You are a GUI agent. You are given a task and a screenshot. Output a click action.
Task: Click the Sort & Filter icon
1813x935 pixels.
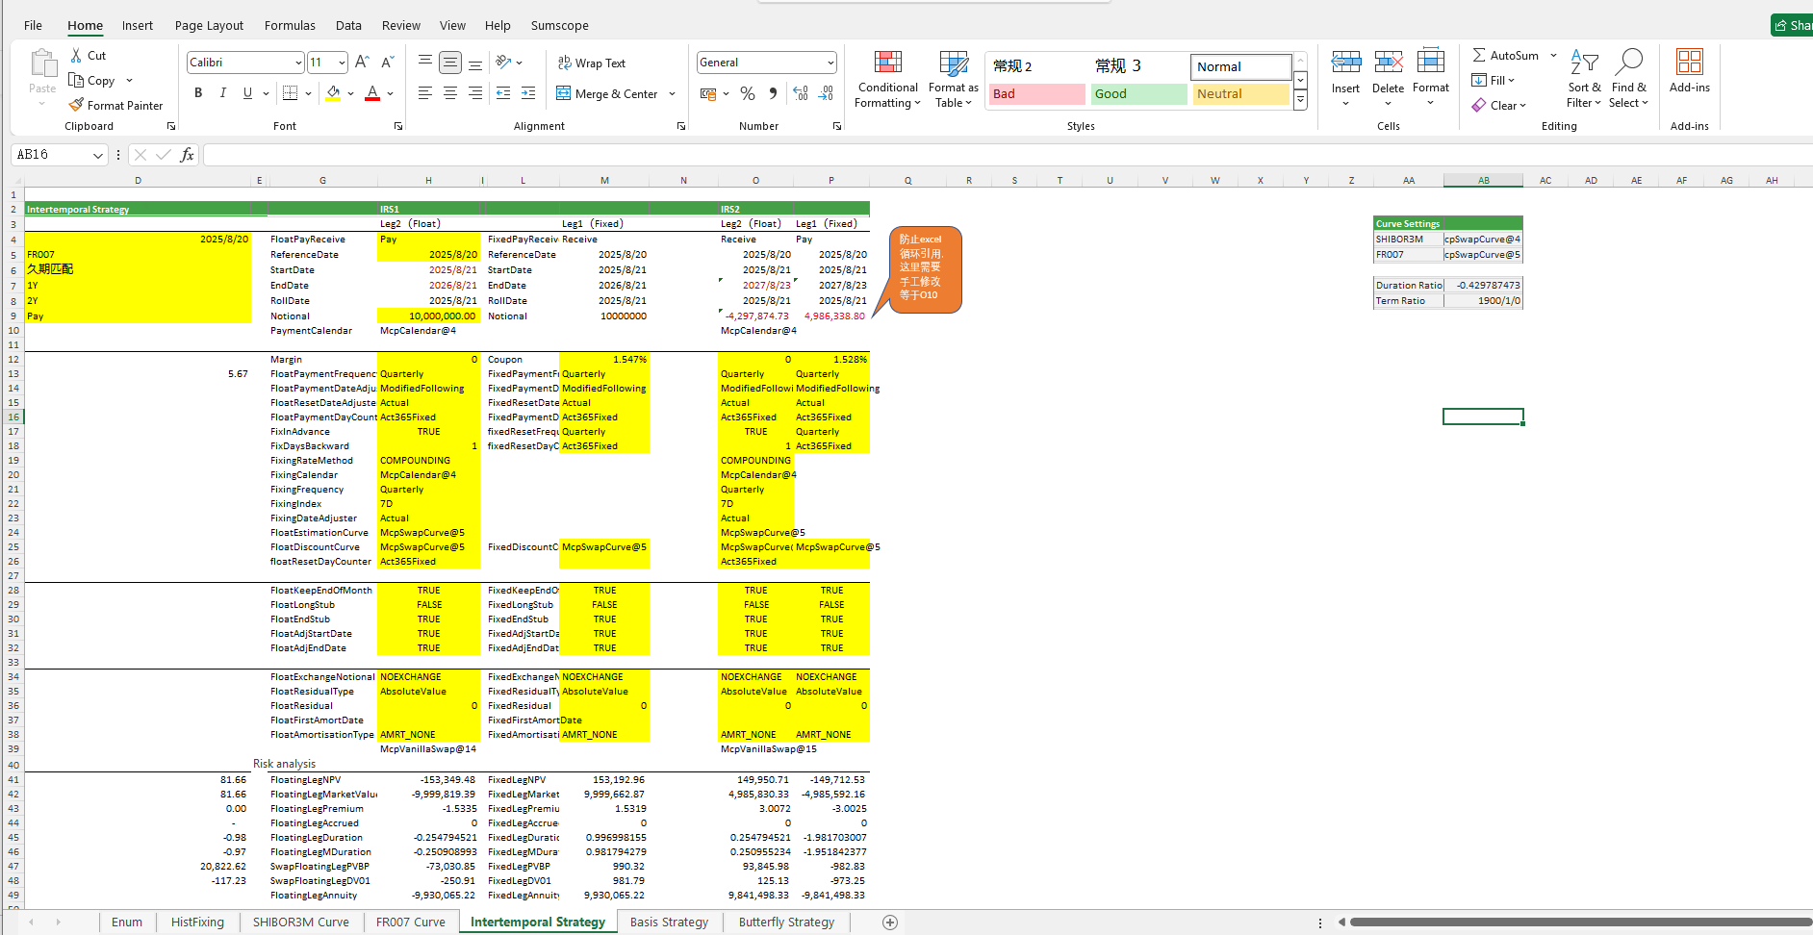(x=1583, y=63)
